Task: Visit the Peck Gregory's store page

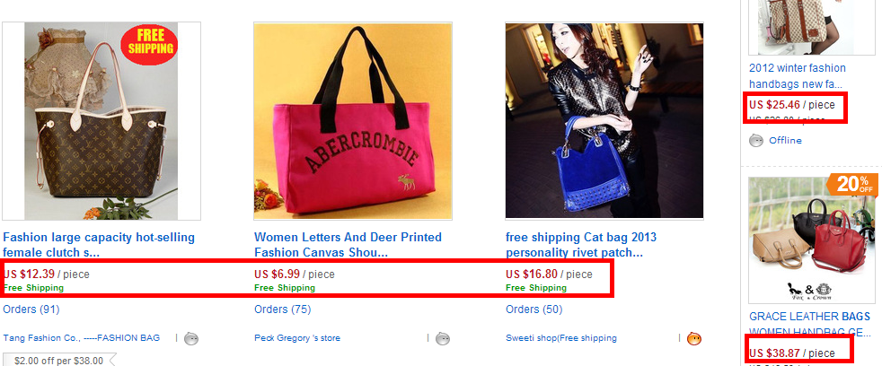Action: [297, 338]
